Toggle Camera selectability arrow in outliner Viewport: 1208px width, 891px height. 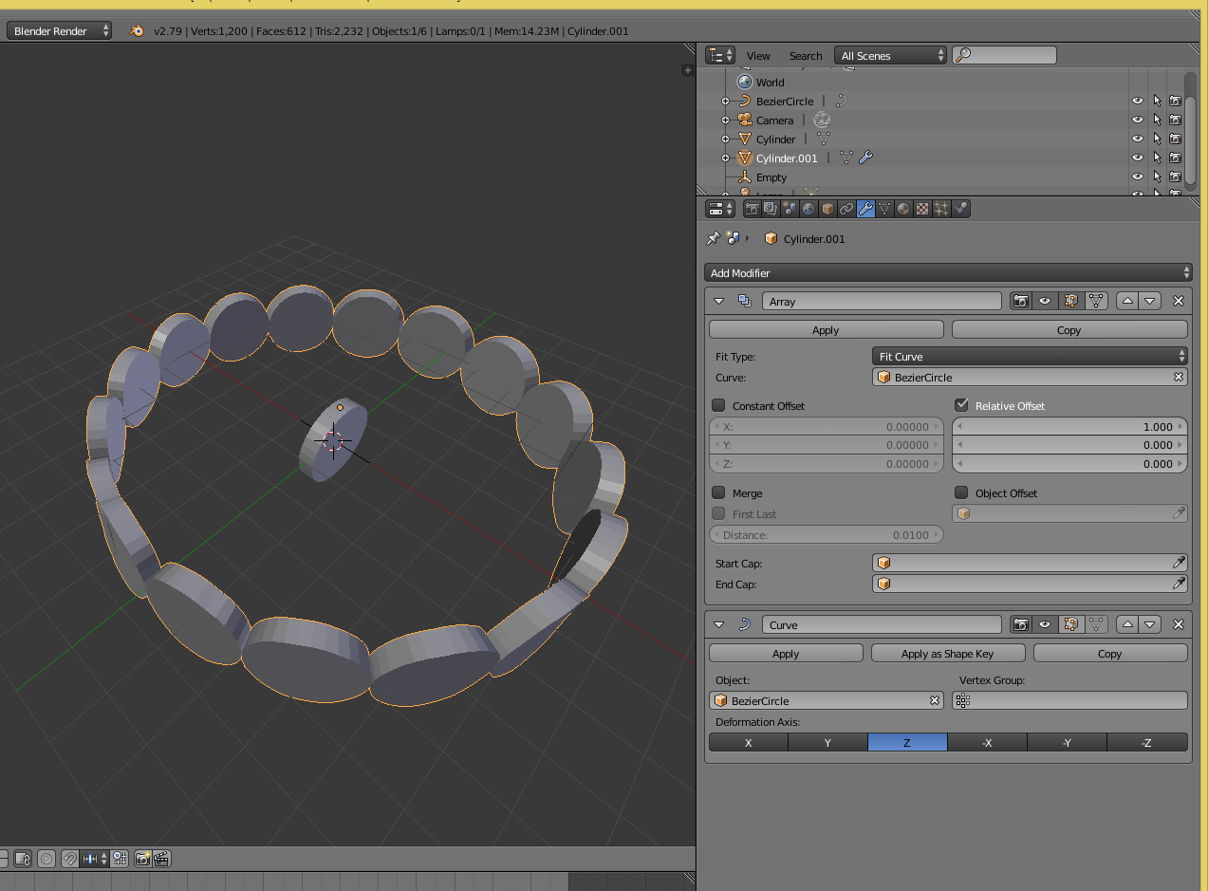tap(1157, 120)
